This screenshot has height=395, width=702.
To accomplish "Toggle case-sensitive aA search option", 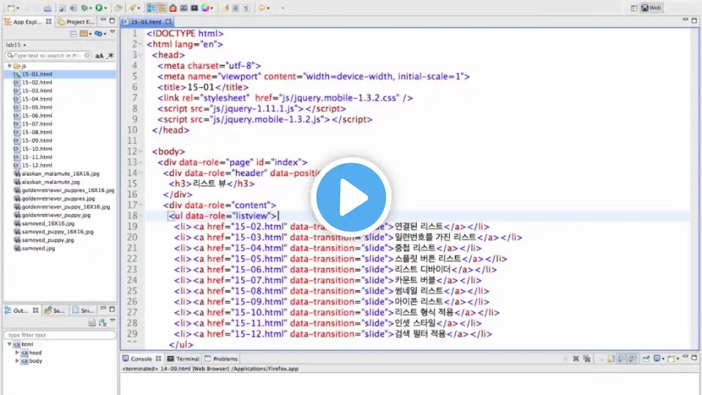I will [x=99, y=55].
